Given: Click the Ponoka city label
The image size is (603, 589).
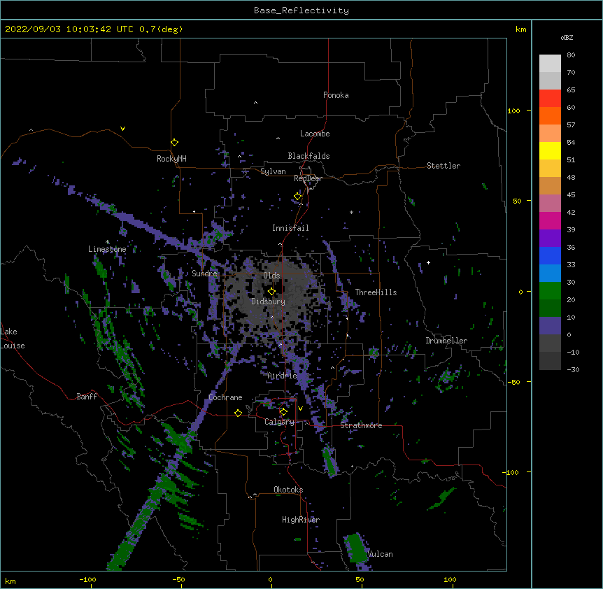Looking at the screenshot, I should click(x=336, y=95).
